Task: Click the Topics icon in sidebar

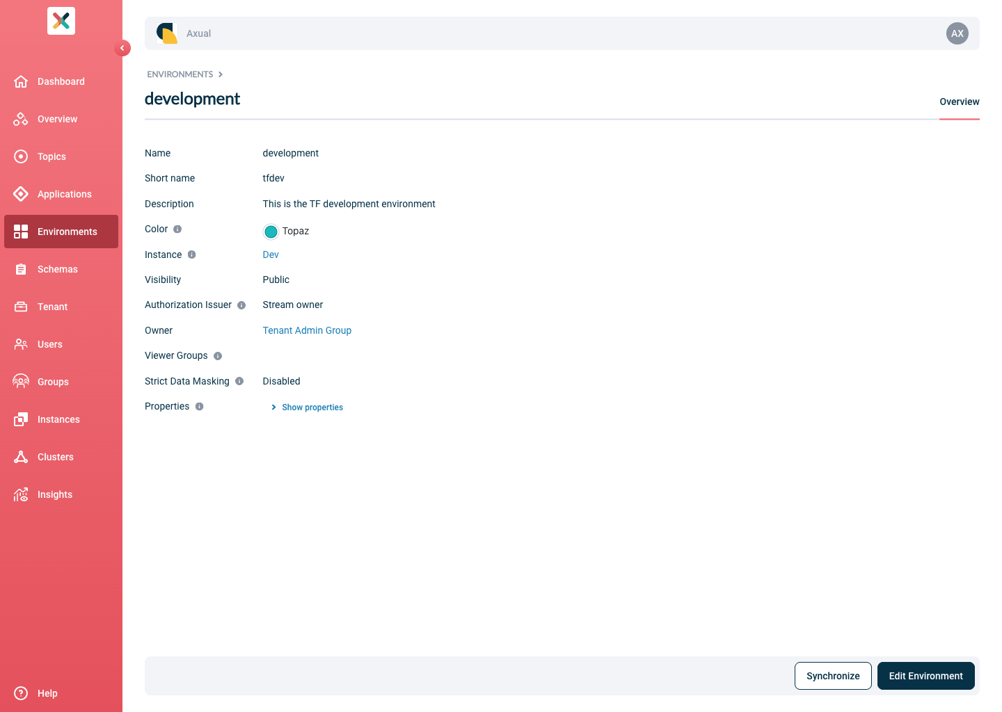Action: [21, 156]
